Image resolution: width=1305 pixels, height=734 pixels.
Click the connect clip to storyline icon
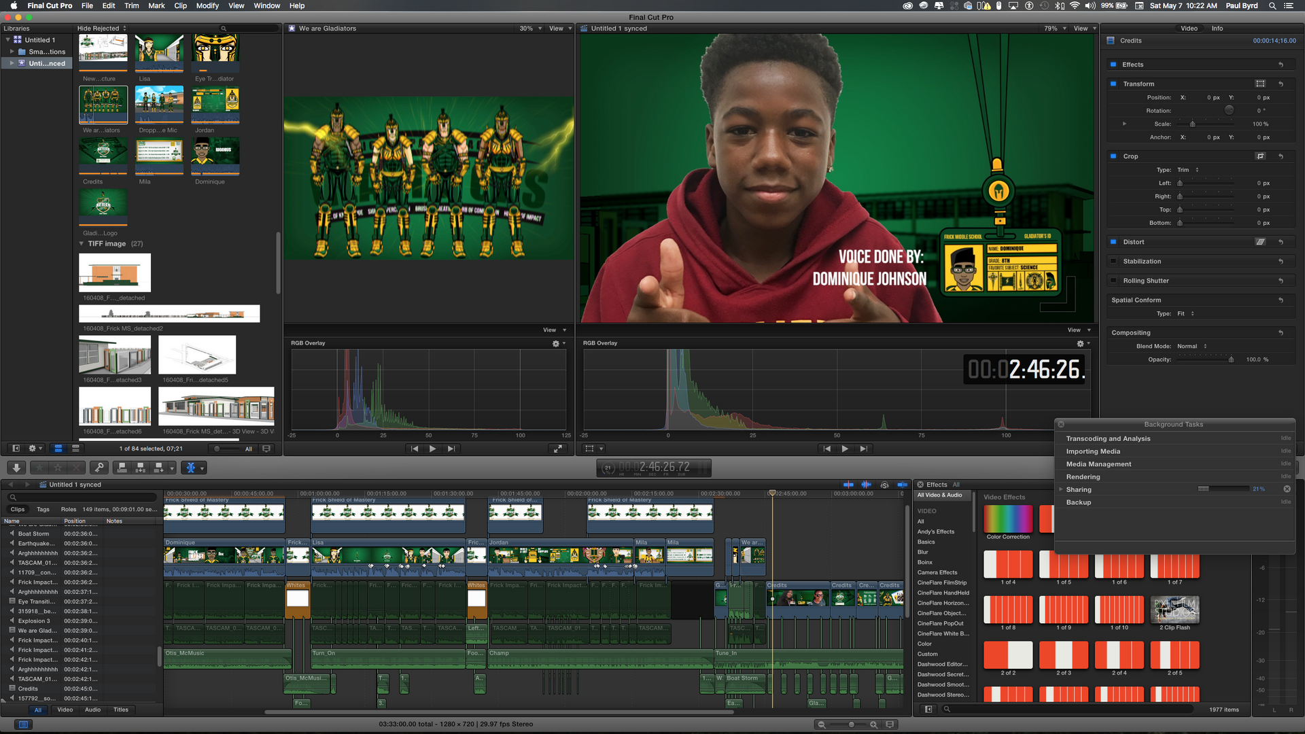click(122, 468)
